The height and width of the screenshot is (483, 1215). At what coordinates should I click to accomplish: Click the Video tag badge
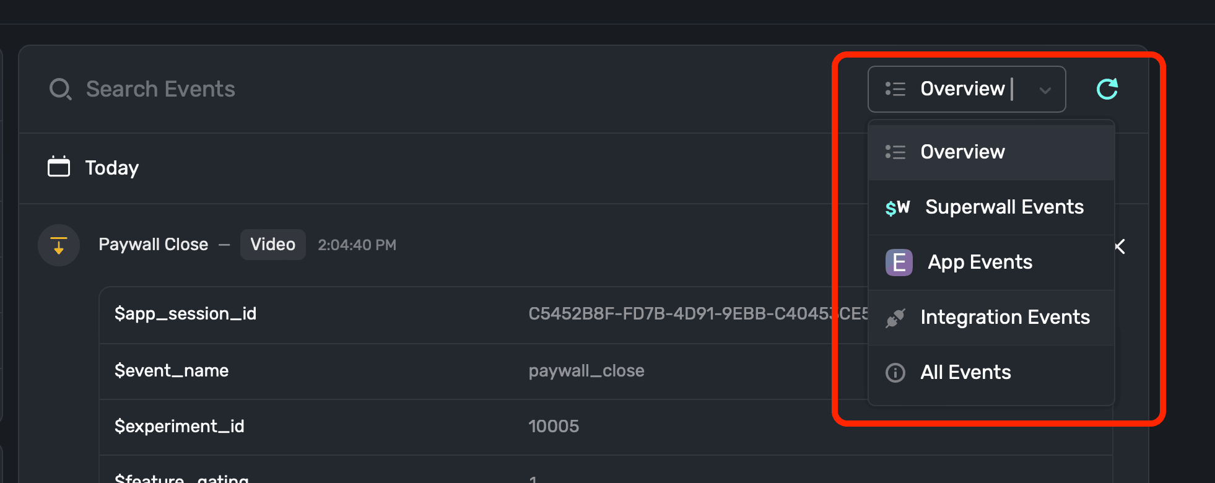tap(273, 245)
